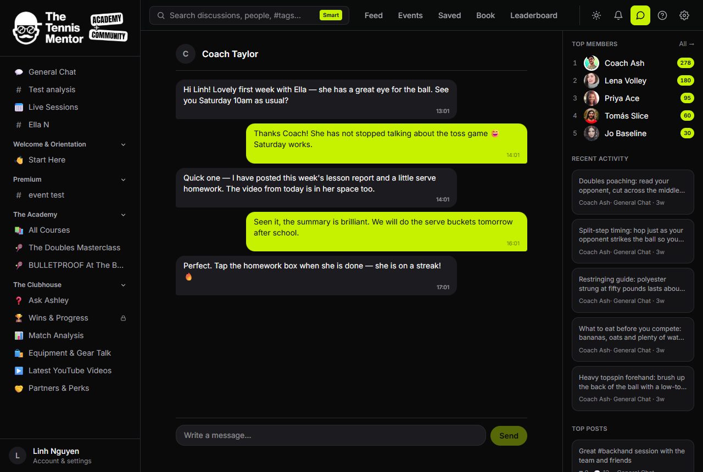Click The Tennis Mentor logo

(70, 28)
